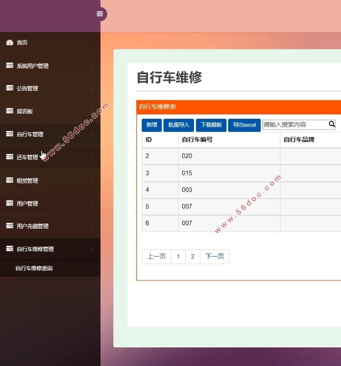Go to next page with 下一页

click(x=214, y=257)
